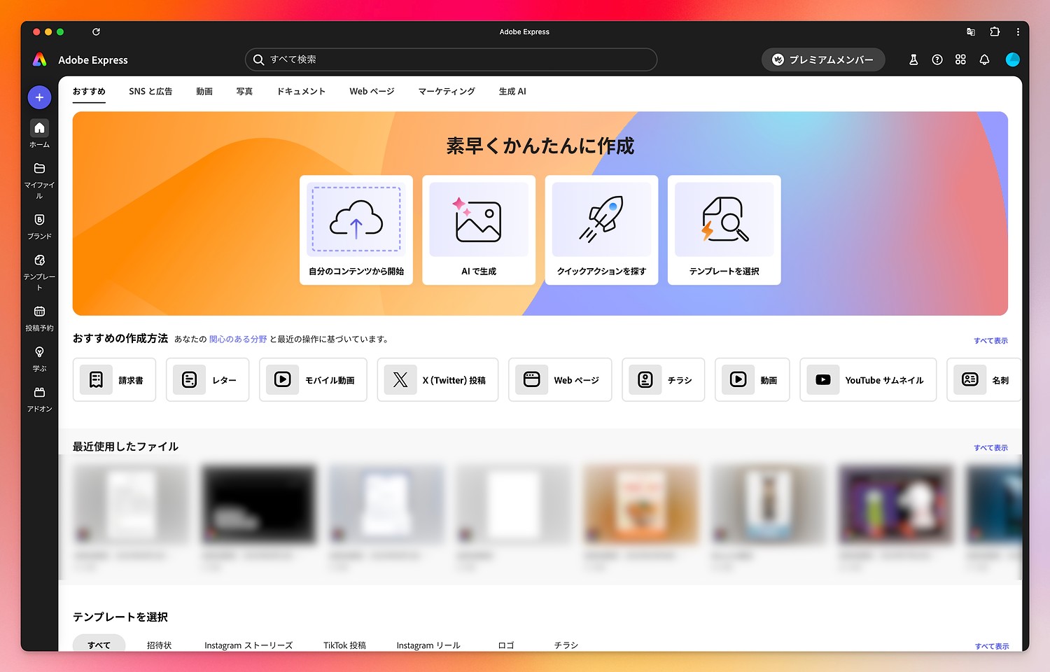Open the アドオン sidebar icon
The width and height of the screenshot is (1050, 672).
tap(39, 393)
